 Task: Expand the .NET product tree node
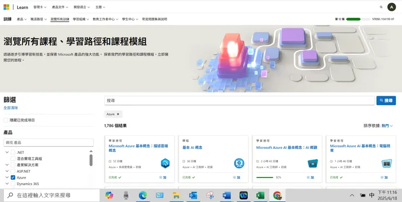point(7,152)
